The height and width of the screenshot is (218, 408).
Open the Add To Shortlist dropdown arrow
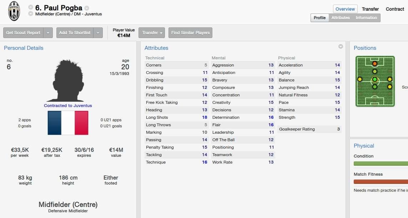[98, 33]
